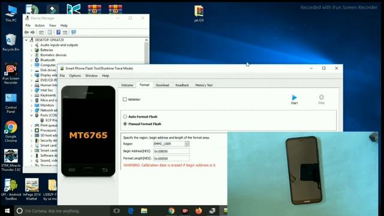Click the Device Manager taskbar icon
The height and width of the screenshot is (216, 384).
[212, 211]
